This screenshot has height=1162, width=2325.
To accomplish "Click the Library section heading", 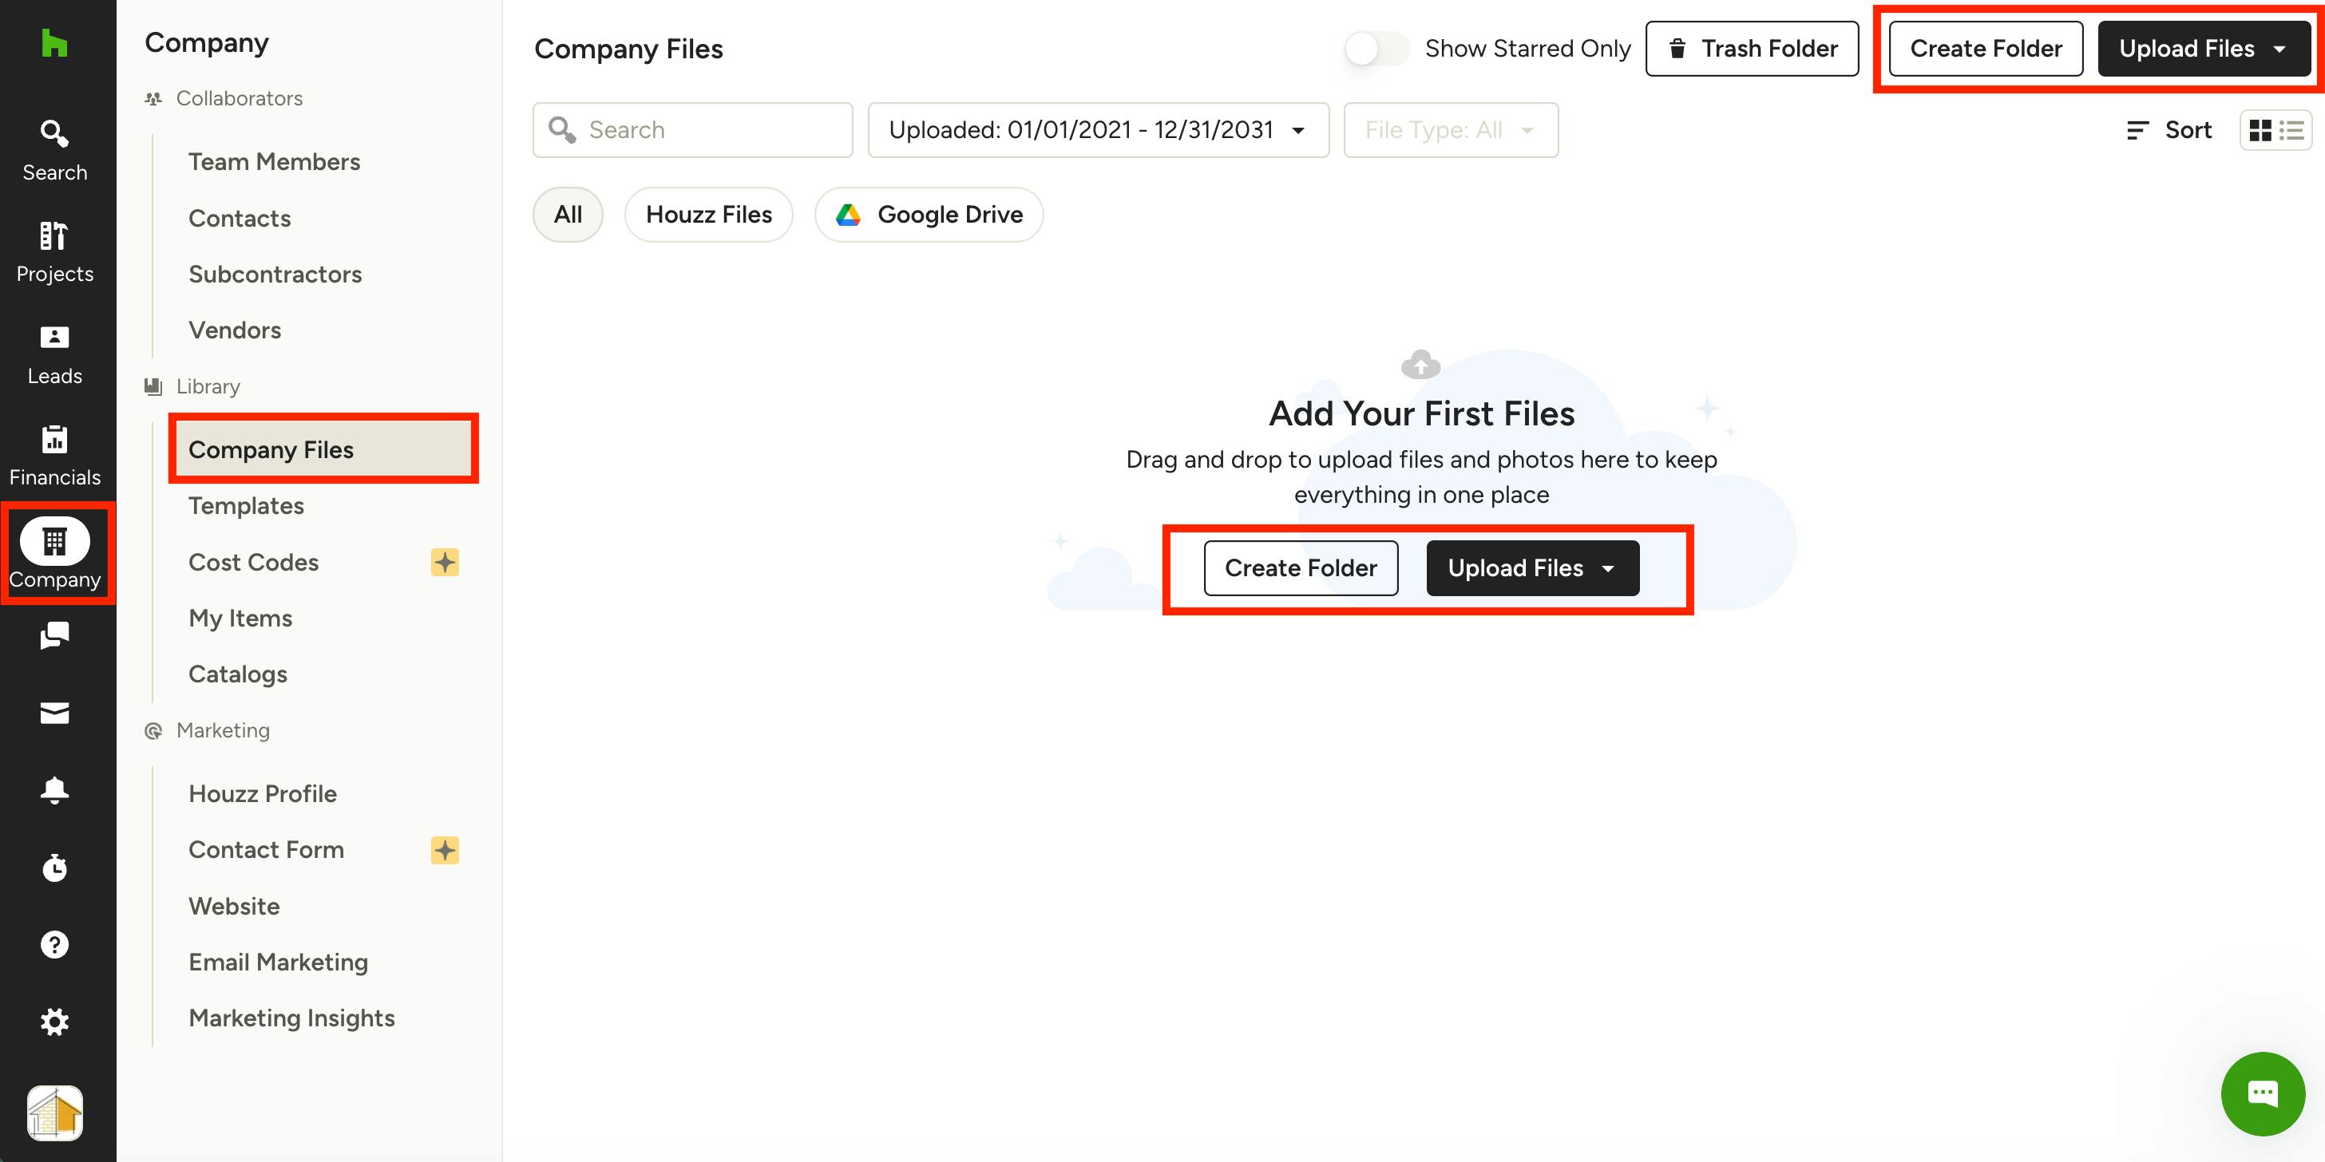I will [x=208, y=386].
